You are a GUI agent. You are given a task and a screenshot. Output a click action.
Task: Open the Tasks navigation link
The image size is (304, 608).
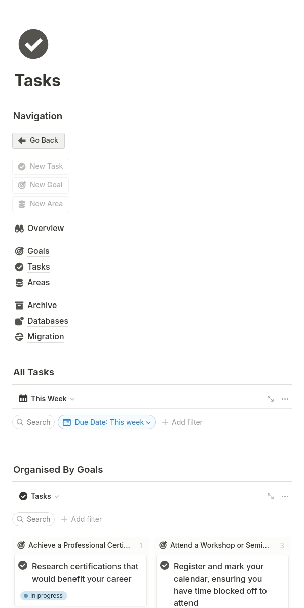39,267
